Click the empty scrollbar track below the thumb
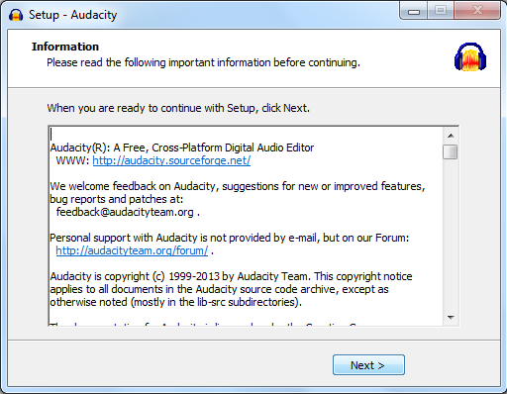The height and width of the screenshot is (394, 507). pos(451,235)
